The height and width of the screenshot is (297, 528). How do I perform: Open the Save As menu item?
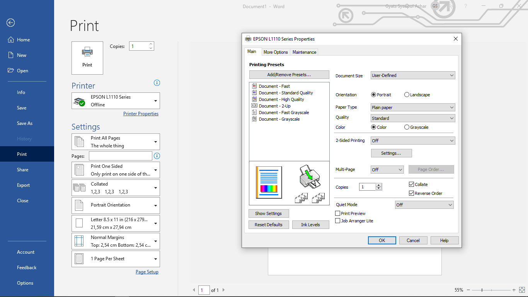pyautogui.click(x=27, y=123)
